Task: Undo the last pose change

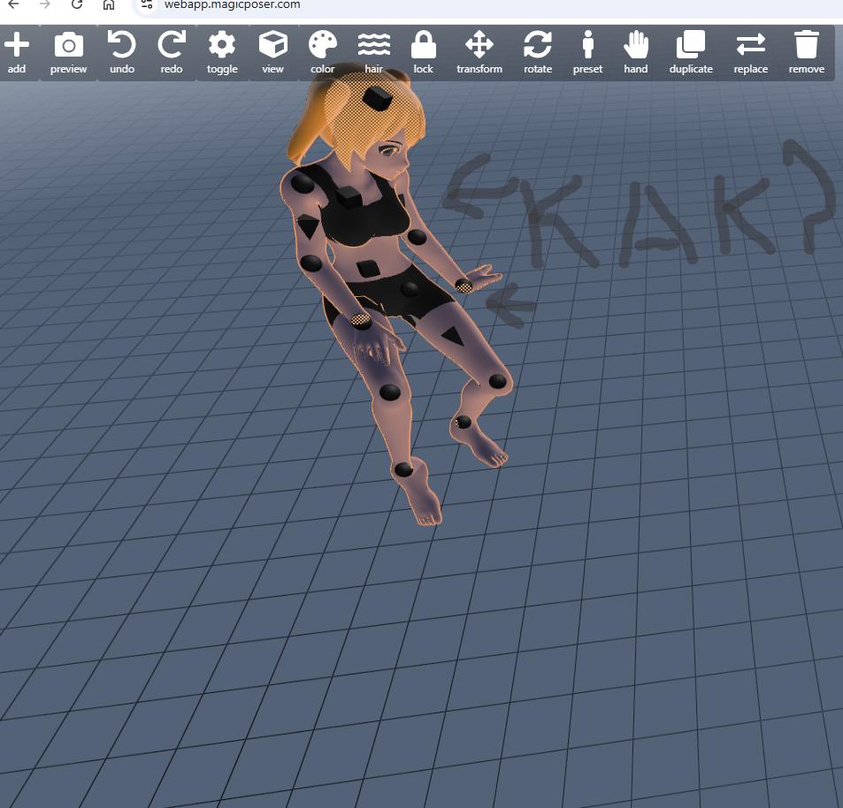Action: (121, 53)
